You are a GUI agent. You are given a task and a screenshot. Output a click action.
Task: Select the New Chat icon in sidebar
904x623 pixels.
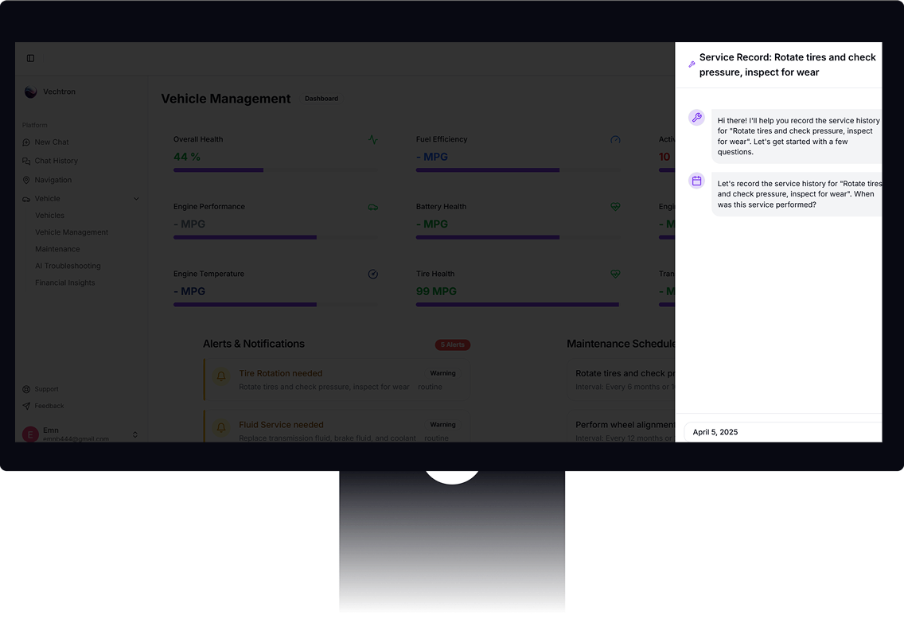pos(27,142)
